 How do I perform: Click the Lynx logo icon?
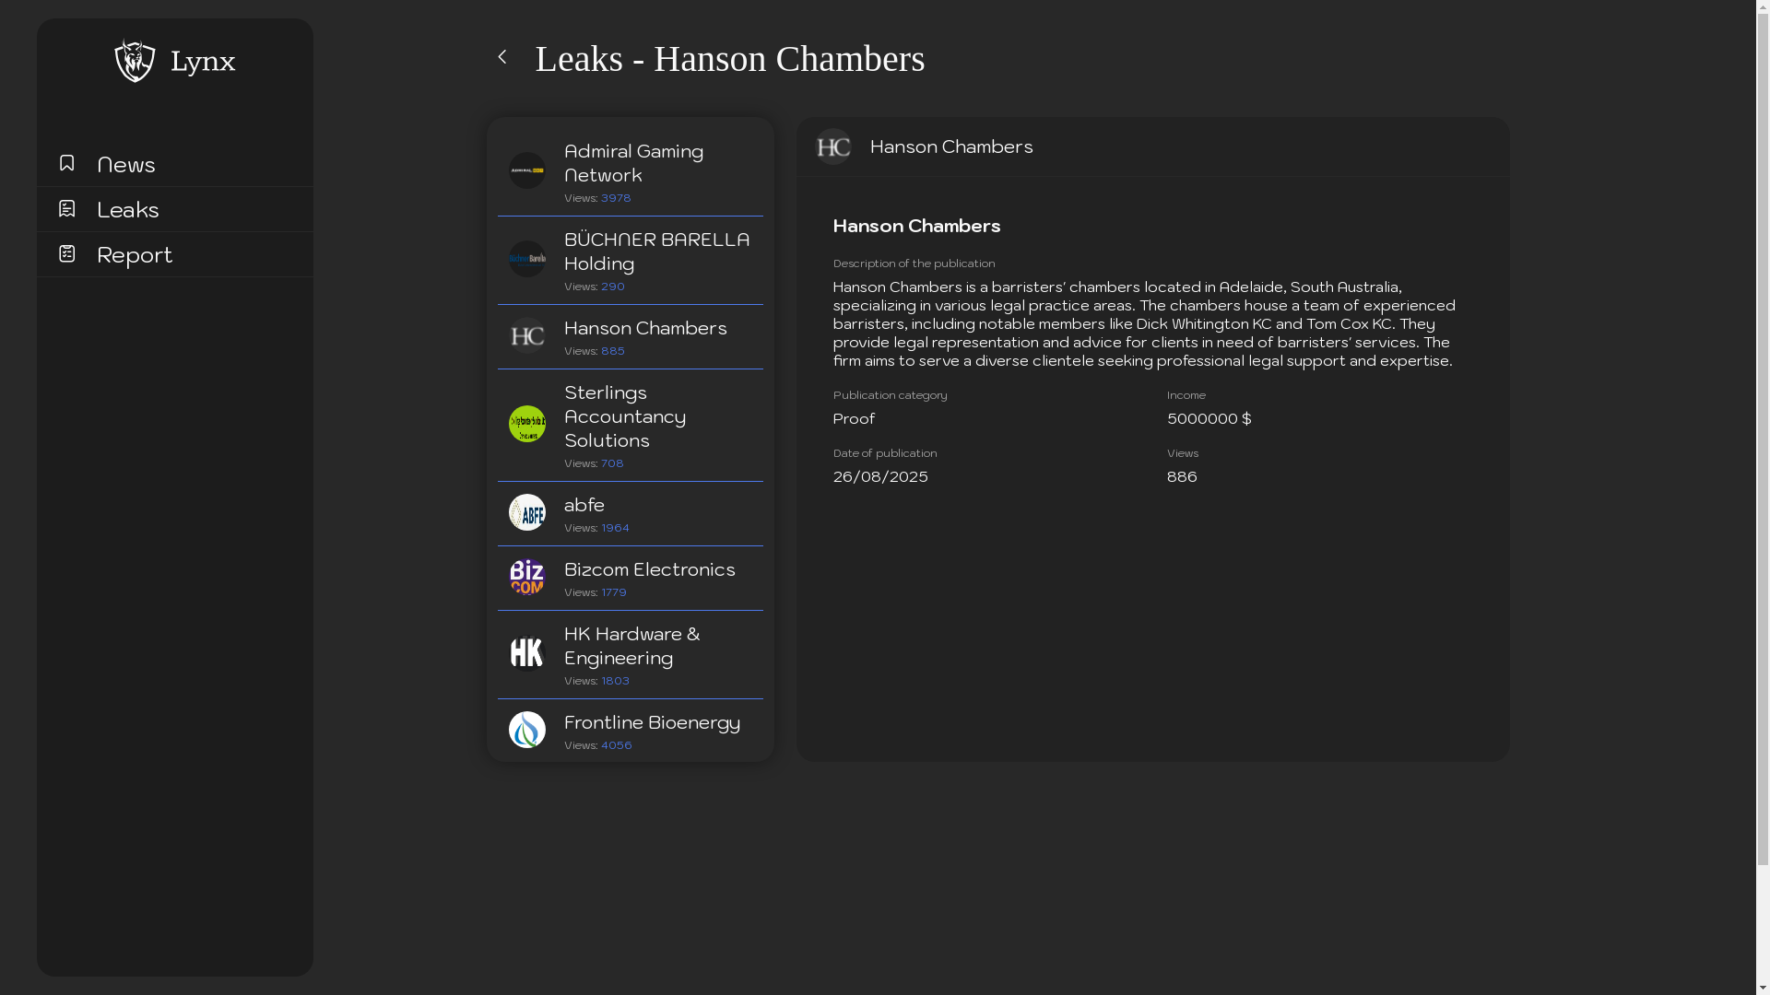click(x=135, y=61)
